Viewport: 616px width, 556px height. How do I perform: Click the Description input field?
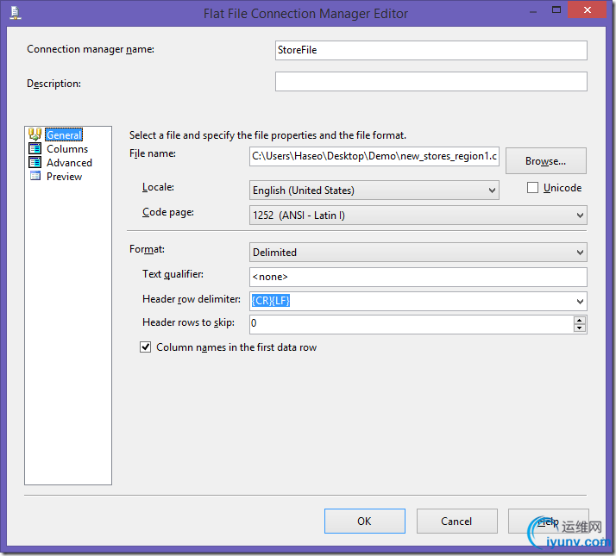[431, 81]
